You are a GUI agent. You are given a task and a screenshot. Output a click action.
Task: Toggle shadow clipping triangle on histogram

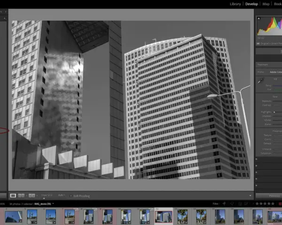pos(258,18)
